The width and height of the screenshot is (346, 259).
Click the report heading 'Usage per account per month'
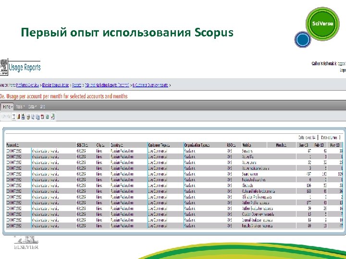(x=63, y=96)
